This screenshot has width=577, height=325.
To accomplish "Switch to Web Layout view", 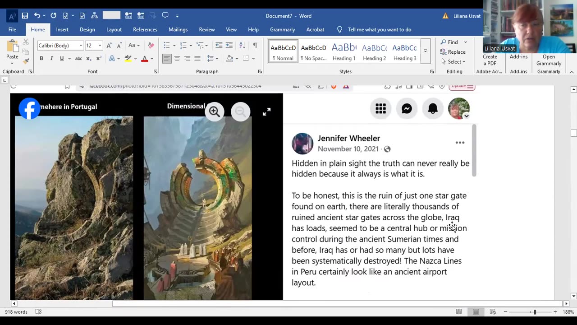I will coord(493,312).
